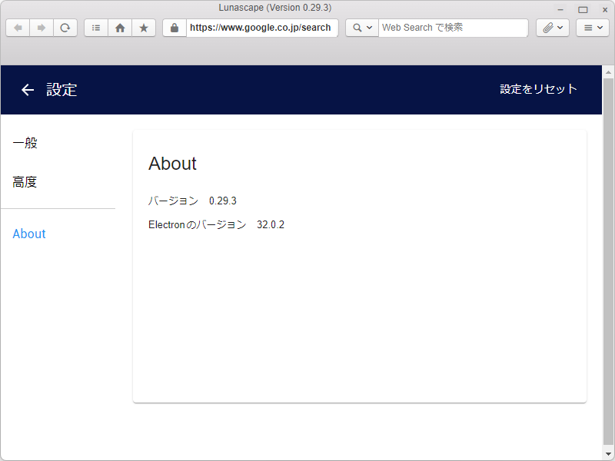Click 設定をリセット to reset settings
This screenshot has width=615, height=461.
click(538, 89)
